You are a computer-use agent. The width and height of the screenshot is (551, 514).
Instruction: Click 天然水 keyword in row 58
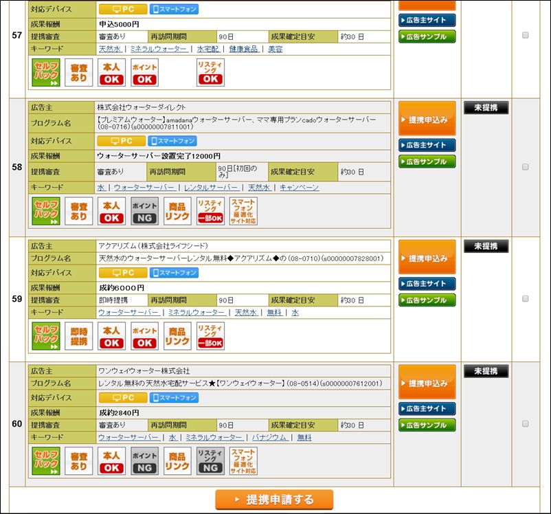[x=259, y=188]
